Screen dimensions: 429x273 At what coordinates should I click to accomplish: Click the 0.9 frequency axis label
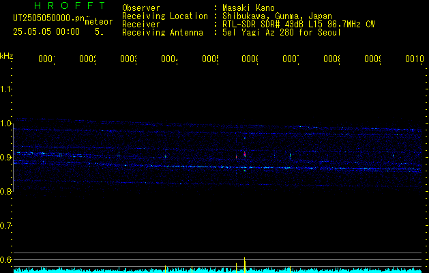tap(6, 158)
